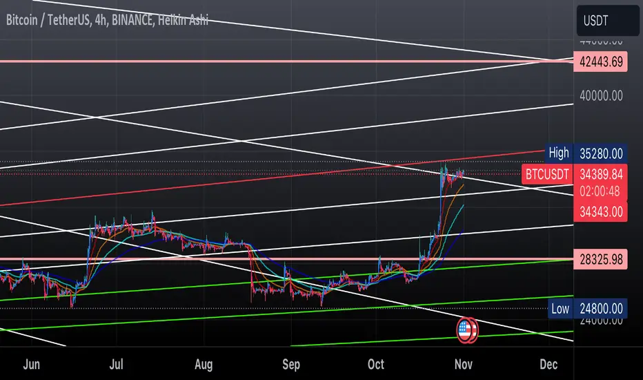Screen dimensions: 643x380
Task: Click the Nov label on time axis
Action: [464, 364]
